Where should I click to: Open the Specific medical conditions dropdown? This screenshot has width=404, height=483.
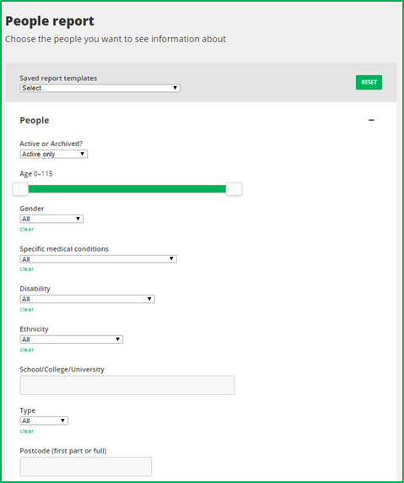[x=98, y=258]
